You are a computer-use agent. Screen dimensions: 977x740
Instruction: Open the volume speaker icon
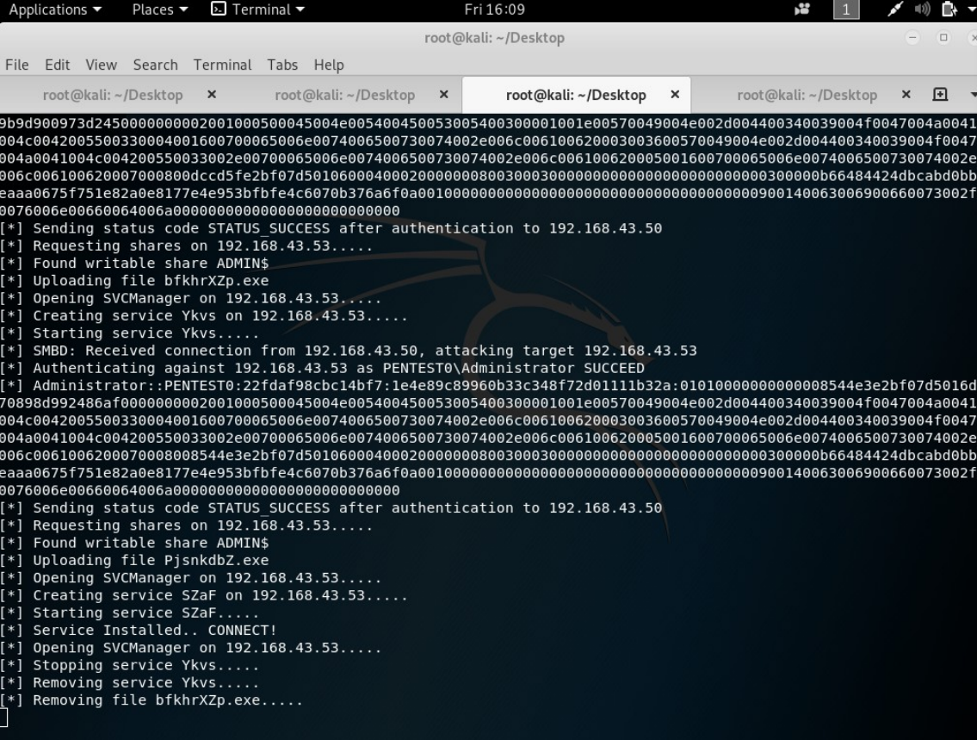coord(922,9)
